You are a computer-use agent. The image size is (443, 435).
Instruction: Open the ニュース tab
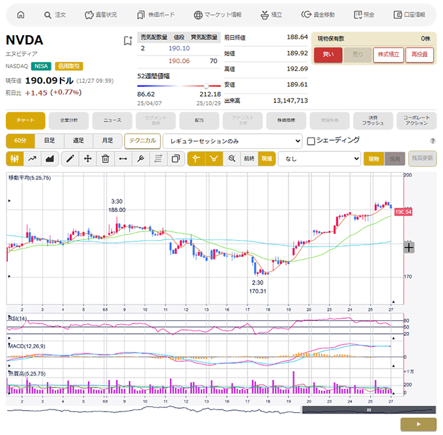[112, 121]
